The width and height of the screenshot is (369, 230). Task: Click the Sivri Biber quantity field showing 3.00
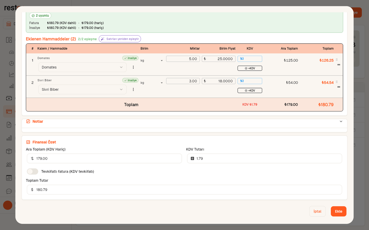(x=183, y=81)
